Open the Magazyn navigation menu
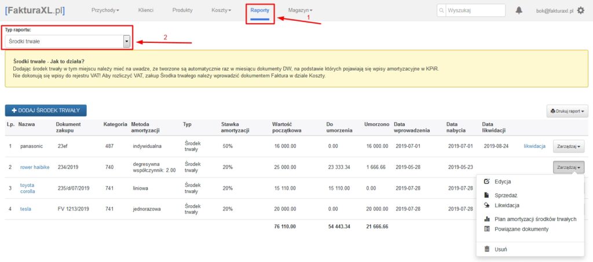 [300, 10]
